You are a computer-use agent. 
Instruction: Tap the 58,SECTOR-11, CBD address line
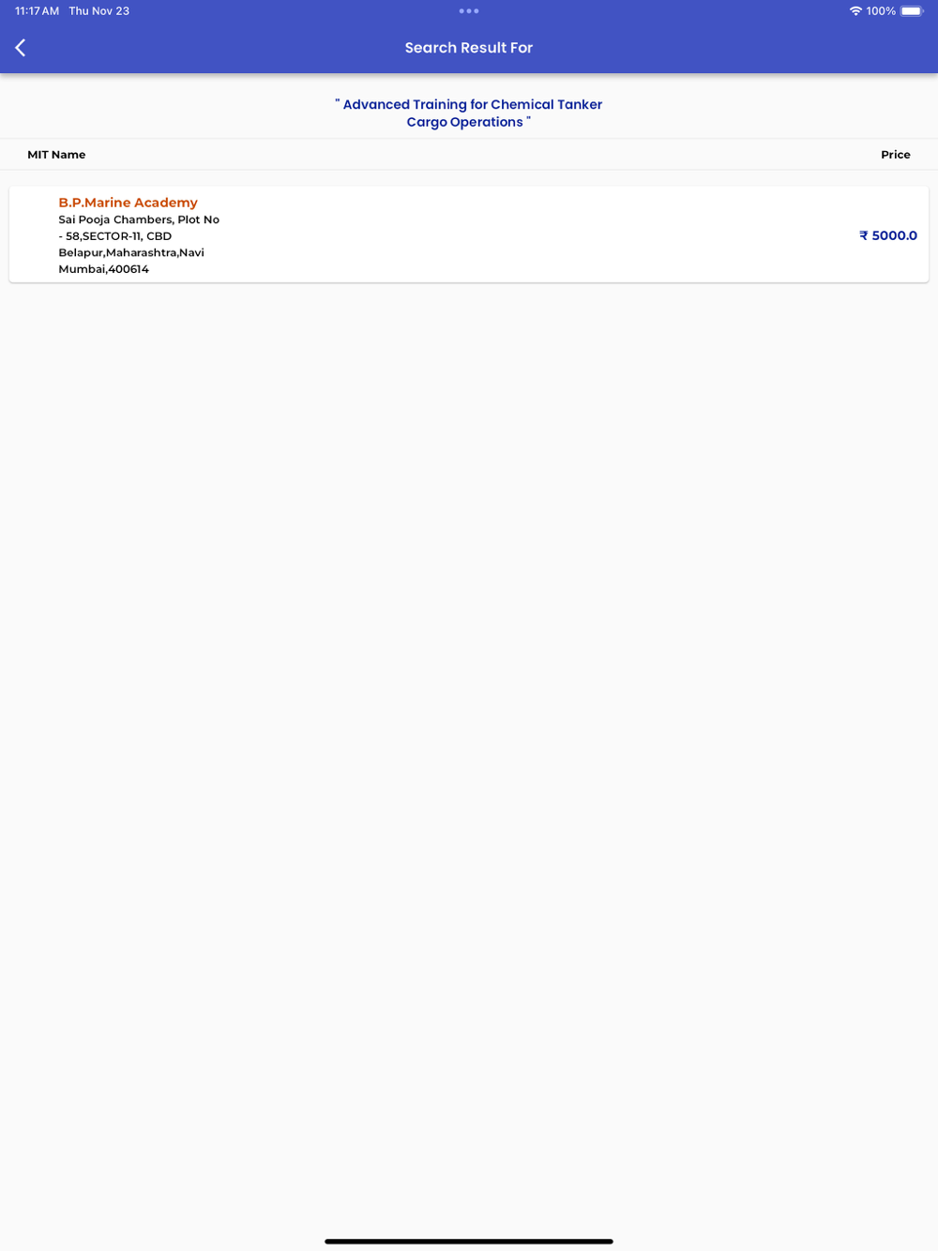click(x=115, y=236)
